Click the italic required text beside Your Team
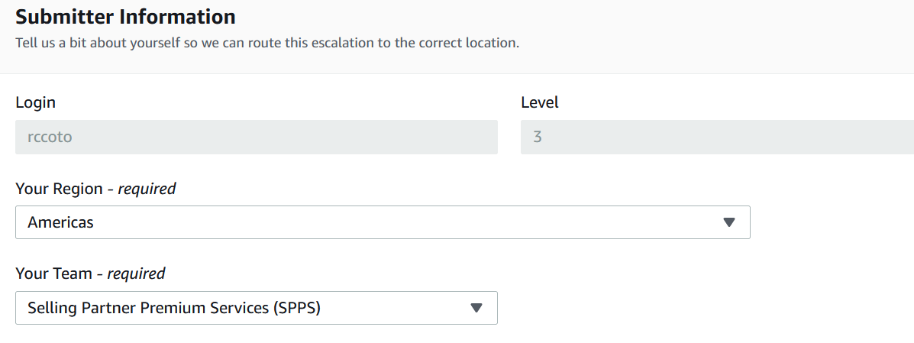 point(137,273)
